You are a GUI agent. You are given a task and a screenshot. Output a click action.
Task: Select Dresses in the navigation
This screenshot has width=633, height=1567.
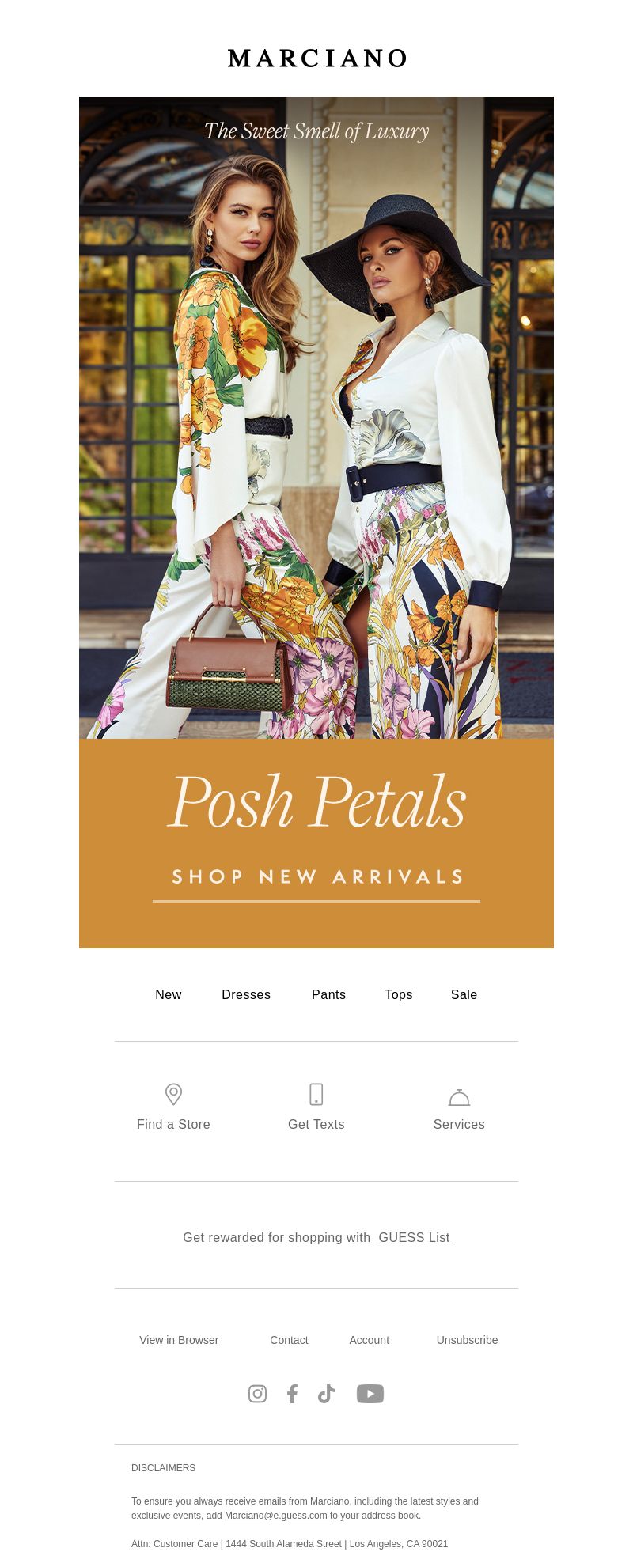click(x=246, y=995)
